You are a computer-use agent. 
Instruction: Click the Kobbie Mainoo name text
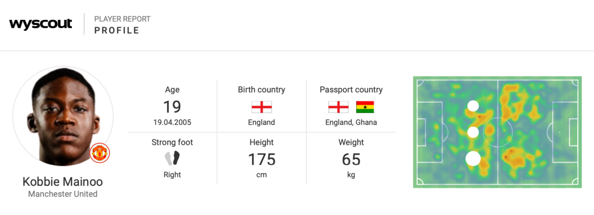click(x=63, y=182)
